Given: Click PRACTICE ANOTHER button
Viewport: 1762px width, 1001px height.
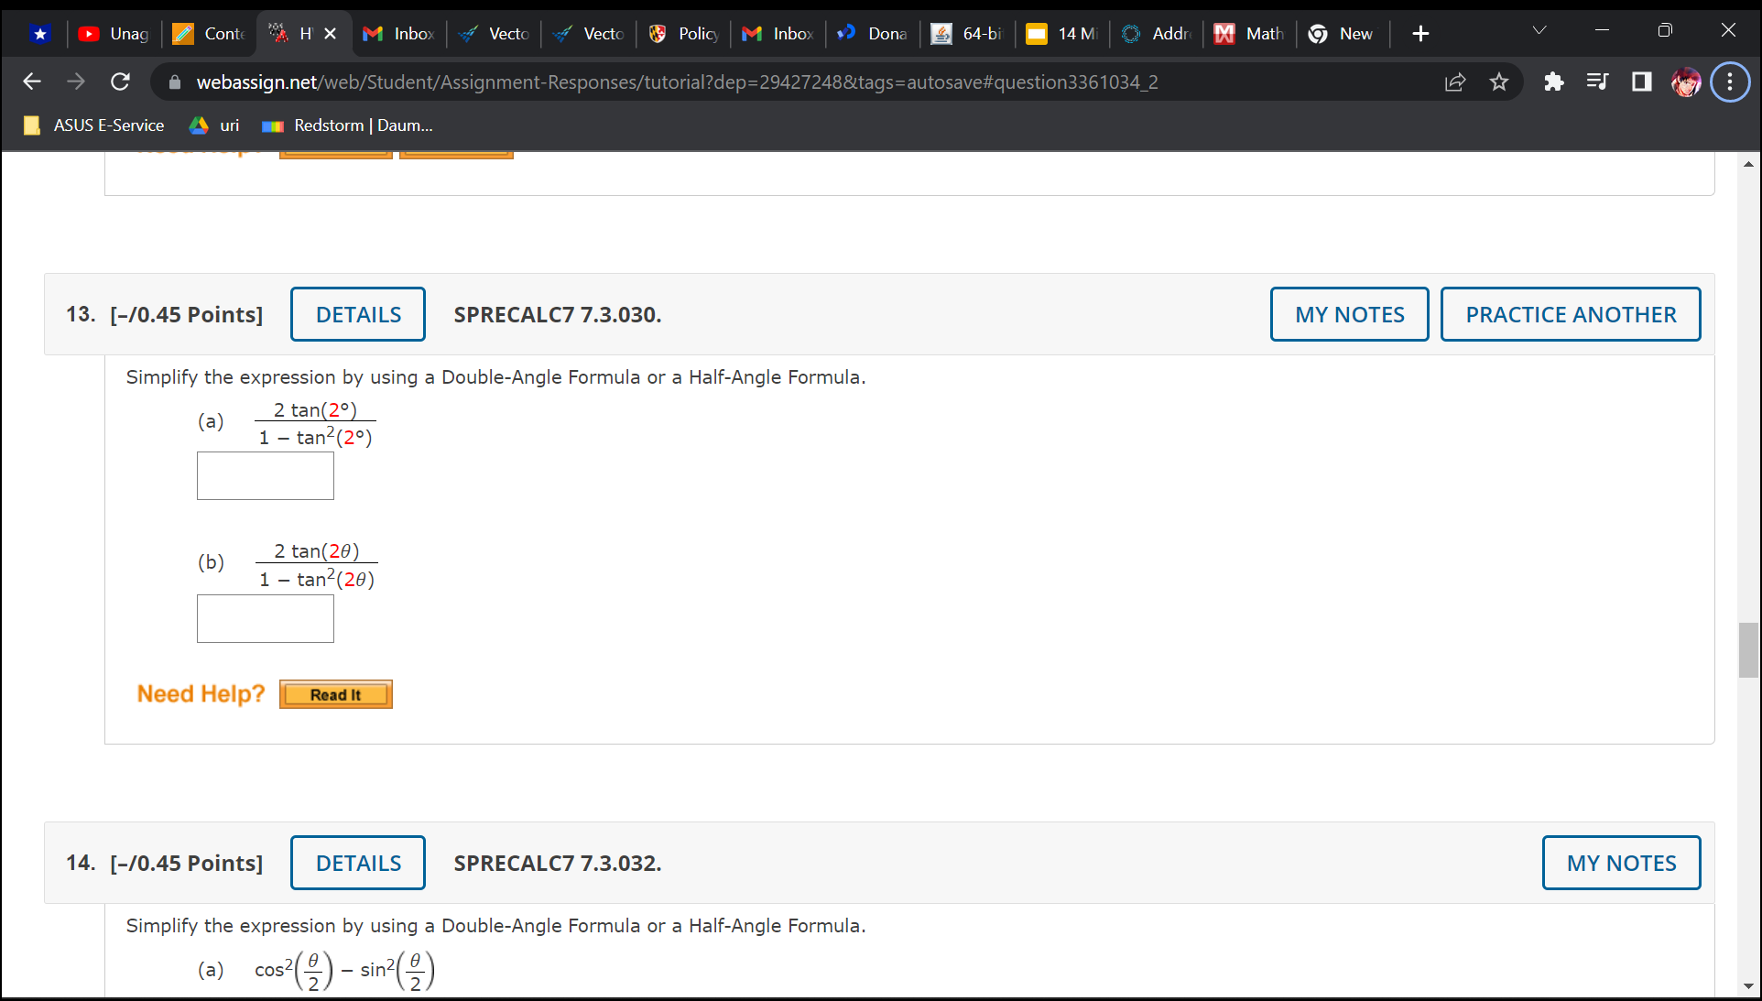Looking at the screenshot, I should click(x=1570, y=314).
